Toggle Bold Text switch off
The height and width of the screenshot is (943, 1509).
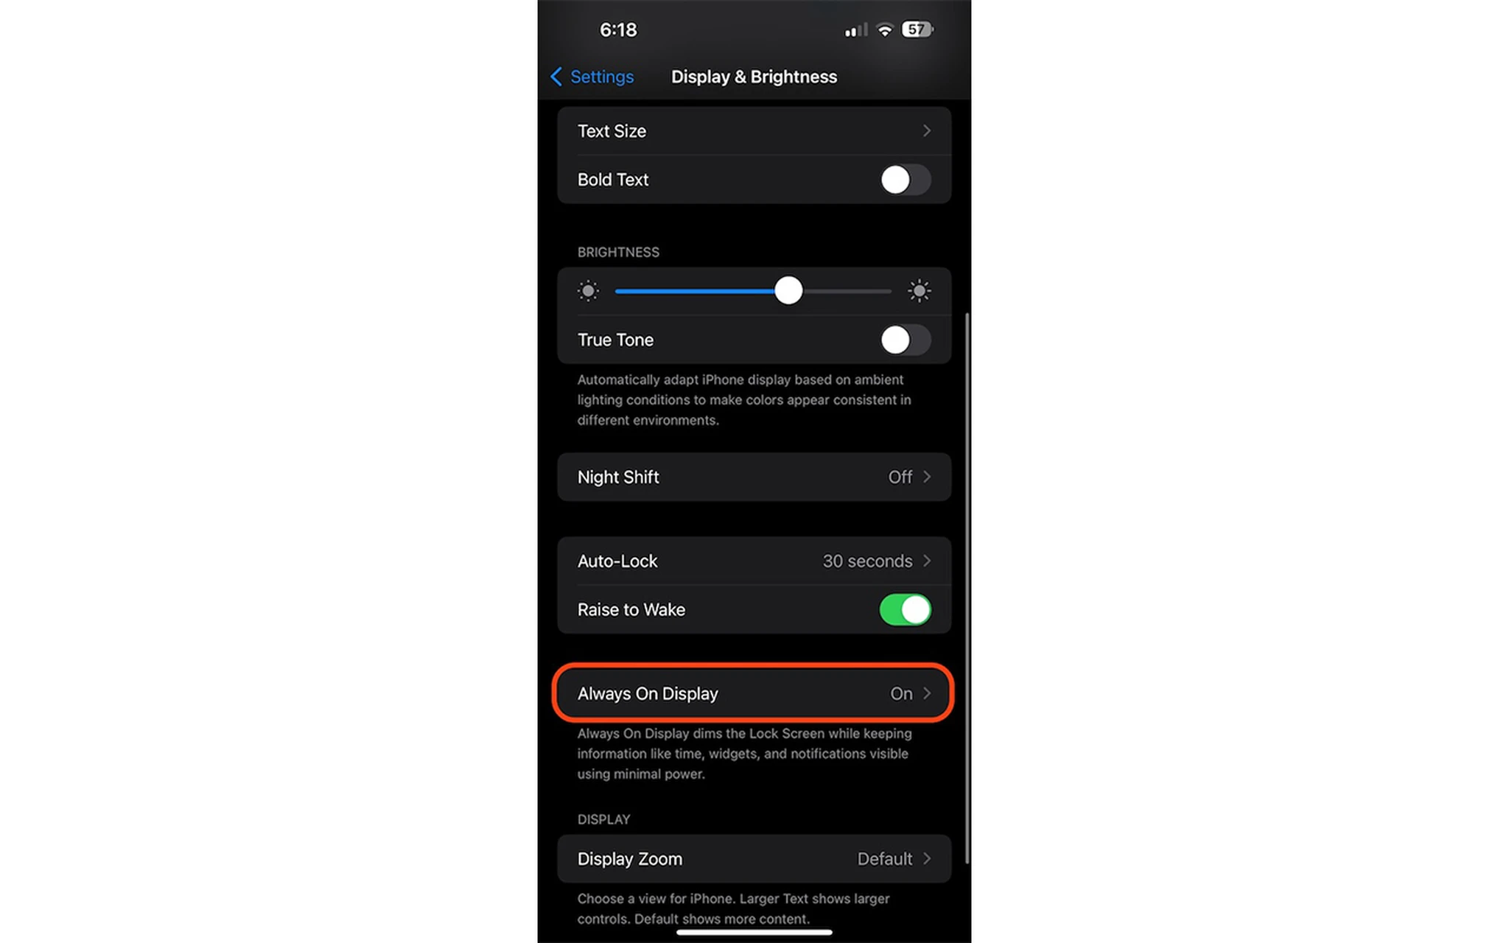click(x=904, y=179)
